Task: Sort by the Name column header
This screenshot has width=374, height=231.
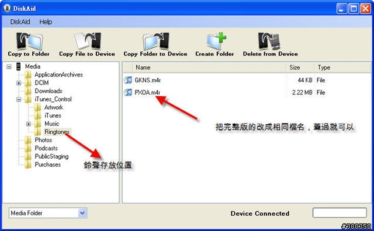Action: pyautogui.click(x=209, y=68)
